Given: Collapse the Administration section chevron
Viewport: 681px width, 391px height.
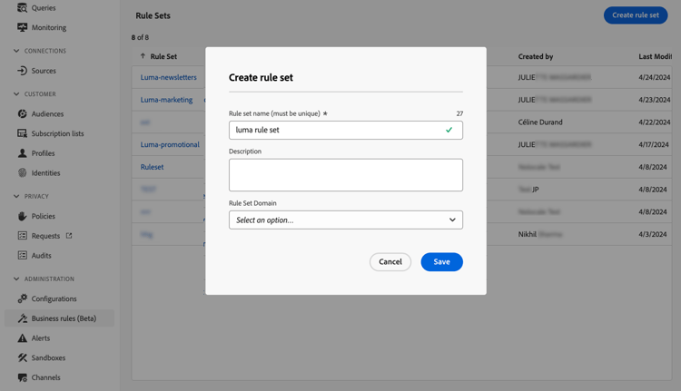Looking at the screenshot, I should coord(16,279).
